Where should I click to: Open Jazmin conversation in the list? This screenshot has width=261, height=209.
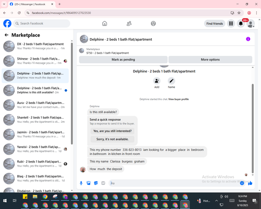point(35,134)
